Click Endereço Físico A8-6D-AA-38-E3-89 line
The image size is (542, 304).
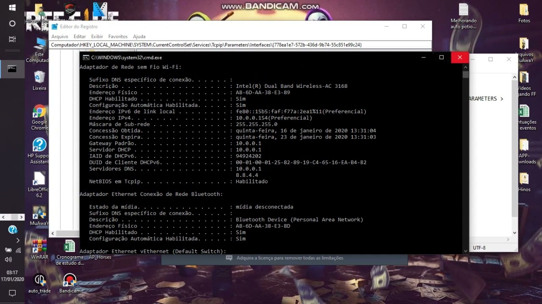tap(189, 92)
